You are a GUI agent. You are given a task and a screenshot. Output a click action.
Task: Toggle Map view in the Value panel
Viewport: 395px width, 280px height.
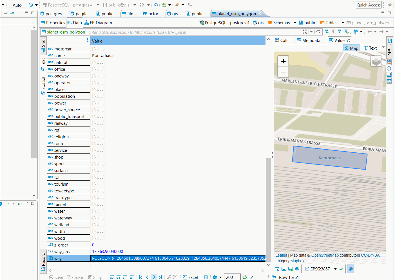pos(351,48)
